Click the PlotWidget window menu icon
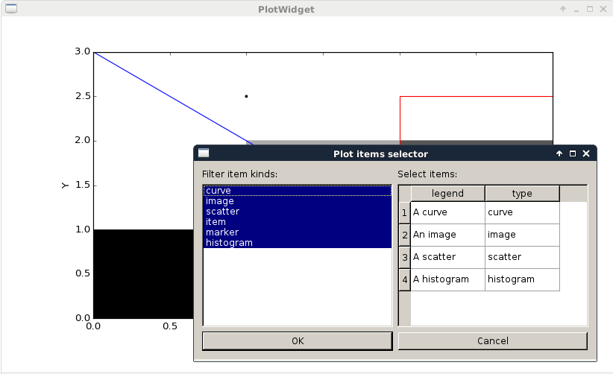Image resolution: width=613 pixels, height=374 pixels. click(x=10, y=10)
